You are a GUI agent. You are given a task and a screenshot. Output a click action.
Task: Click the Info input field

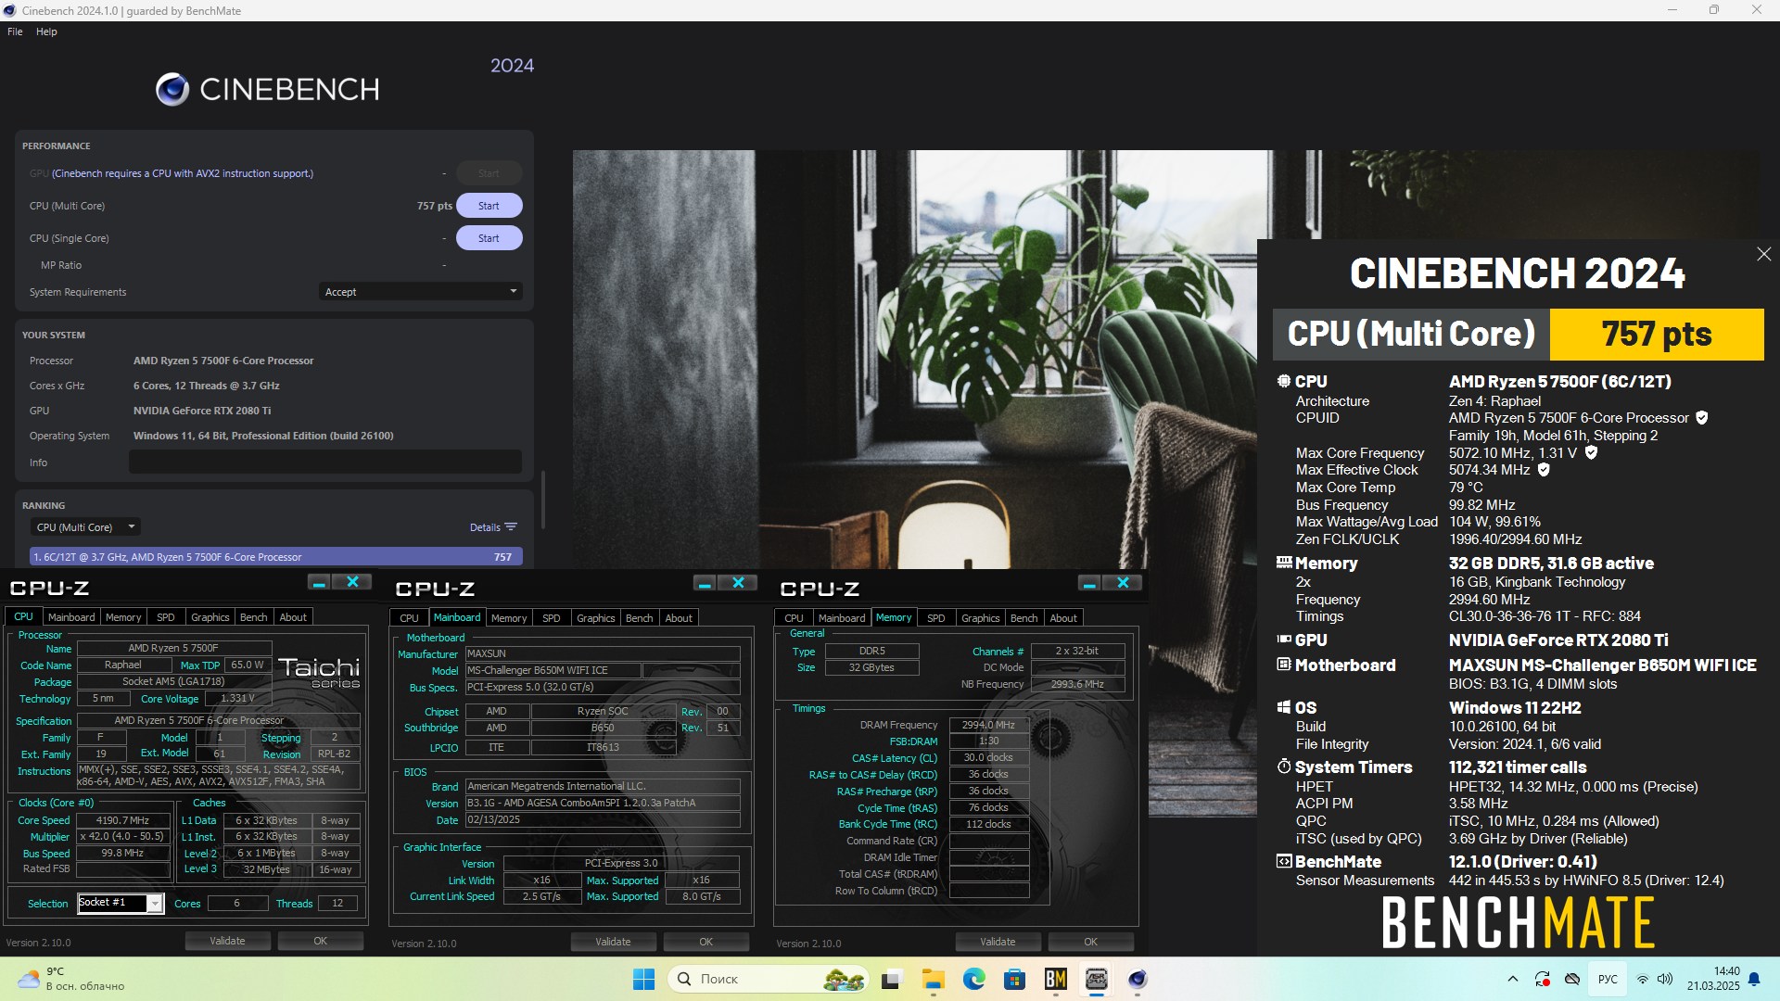click(324, 462)
